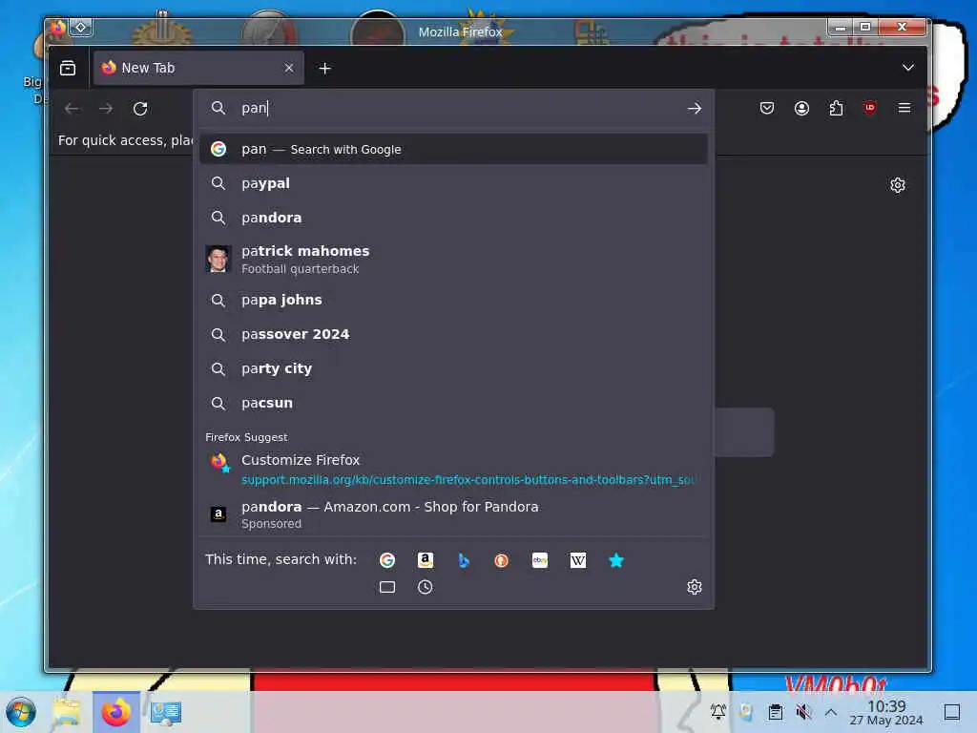Go back one page

coord(72,109)
